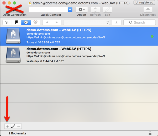Switch to the History view
This screenshot has width=158, height=136.
(x=26, y=23)
